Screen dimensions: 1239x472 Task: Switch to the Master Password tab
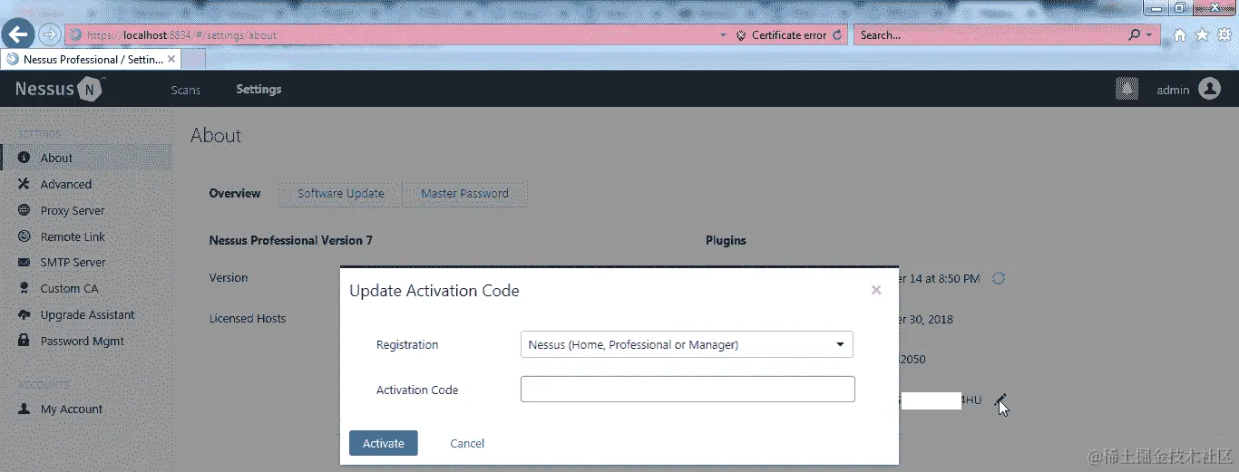(x=464, y=193)
